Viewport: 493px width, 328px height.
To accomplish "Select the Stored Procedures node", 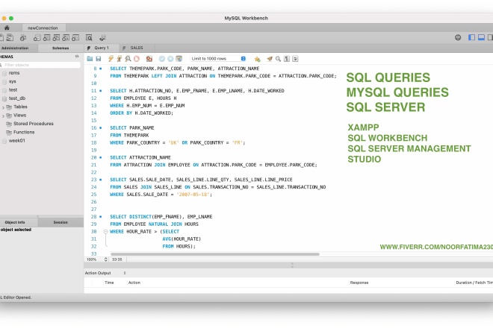I will click(33, 124).
